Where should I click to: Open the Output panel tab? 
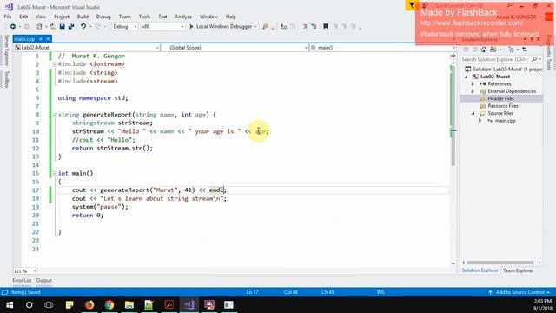[44, 280]
